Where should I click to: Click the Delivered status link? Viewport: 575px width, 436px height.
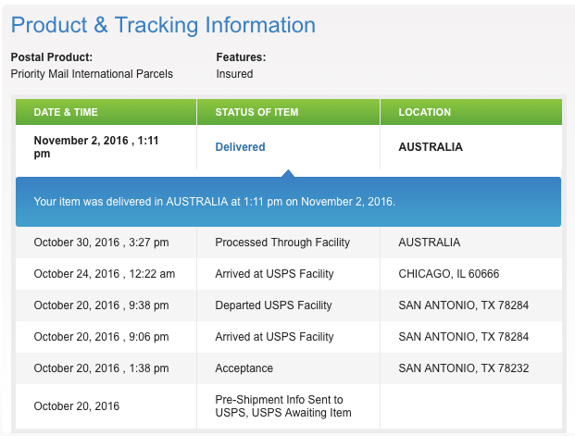coord(240,147)
